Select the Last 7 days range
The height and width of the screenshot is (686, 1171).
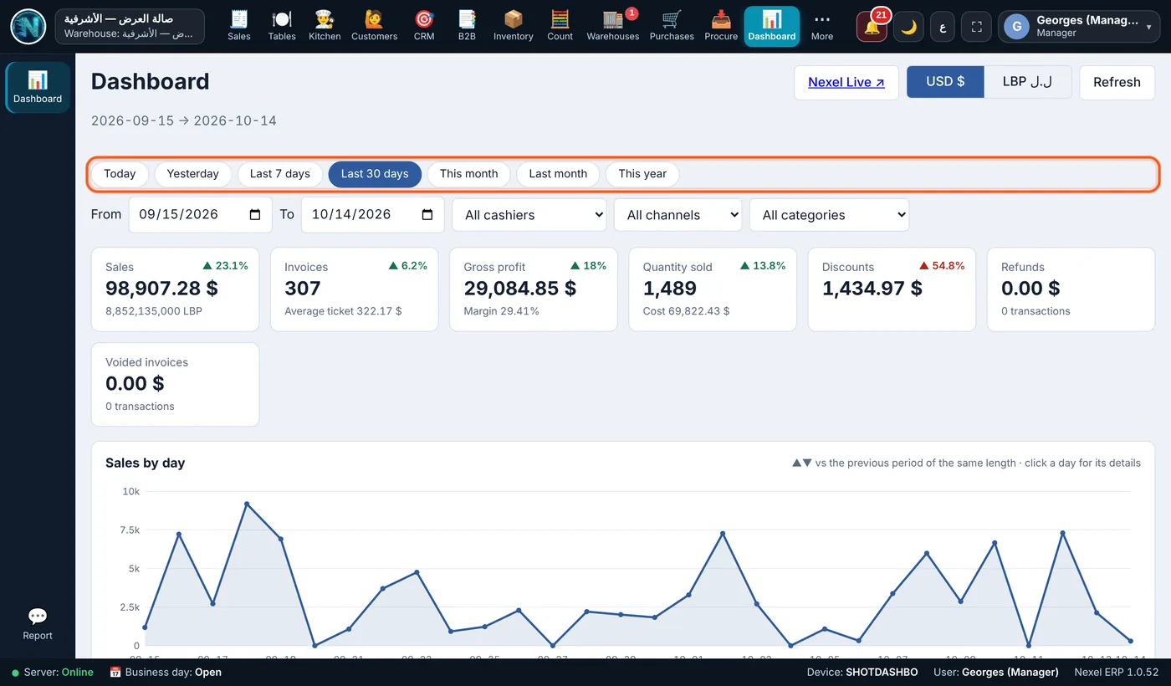[x=279, y=174]
